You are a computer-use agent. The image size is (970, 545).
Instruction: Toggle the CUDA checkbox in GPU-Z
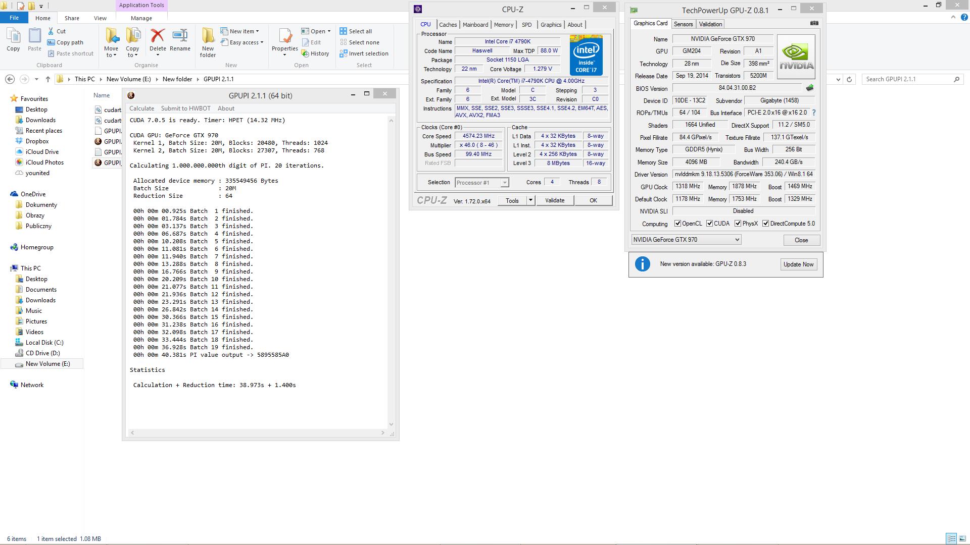[709, 224]
